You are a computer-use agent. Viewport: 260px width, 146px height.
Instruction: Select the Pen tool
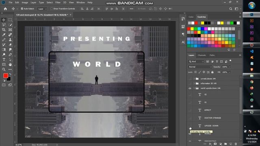(10, 55)
